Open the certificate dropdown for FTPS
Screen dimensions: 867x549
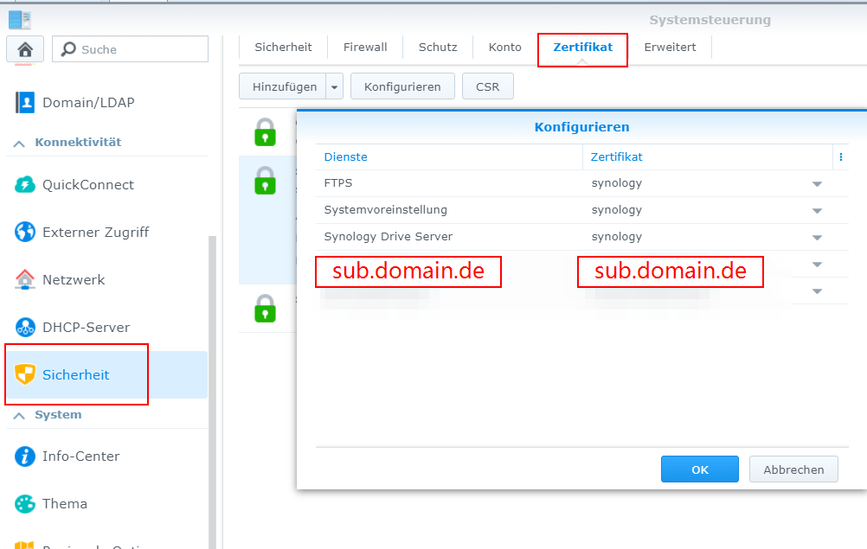817,182
